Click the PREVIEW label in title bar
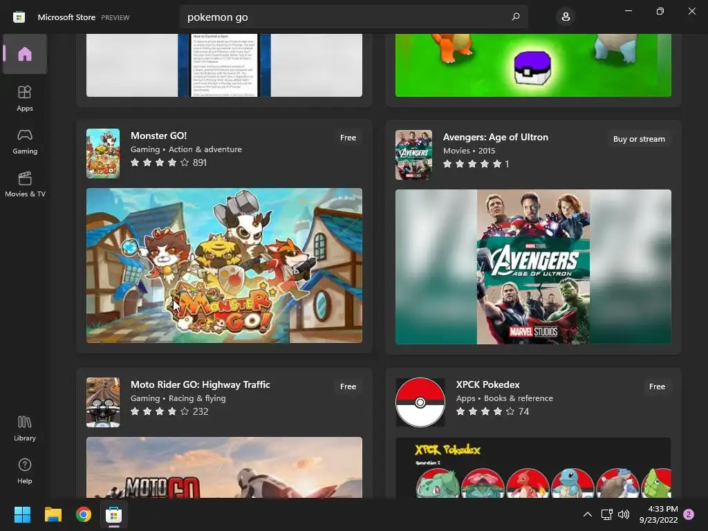Screen dimensions: 708x531 (115, 17)
